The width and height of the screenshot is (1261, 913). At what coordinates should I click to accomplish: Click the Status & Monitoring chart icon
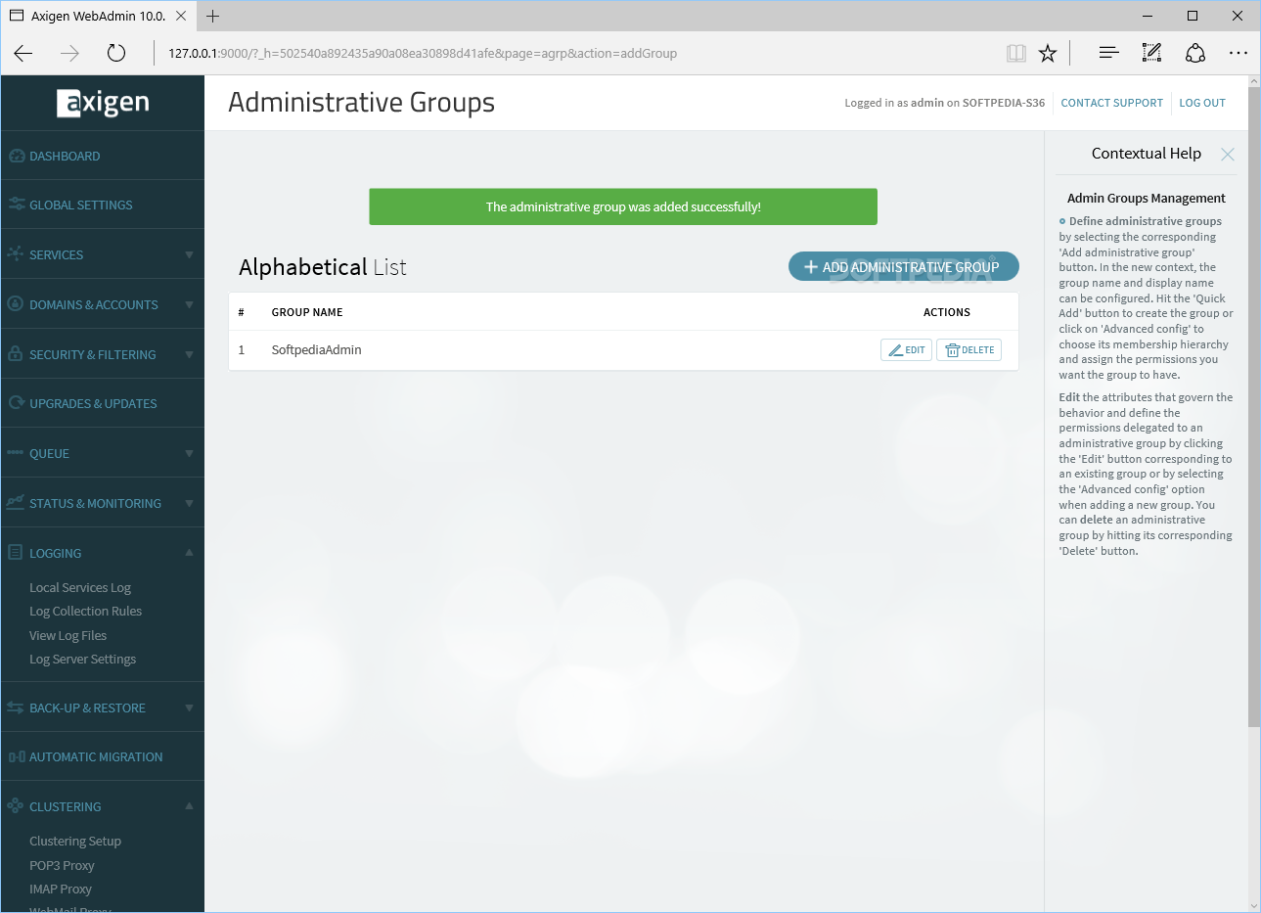point(16,503)
